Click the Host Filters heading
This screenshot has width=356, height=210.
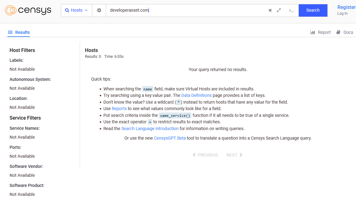22,50
